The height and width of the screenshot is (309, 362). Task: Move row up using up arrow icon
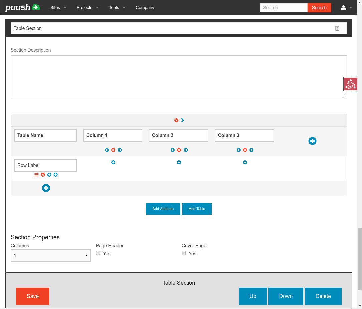[49, 175]
